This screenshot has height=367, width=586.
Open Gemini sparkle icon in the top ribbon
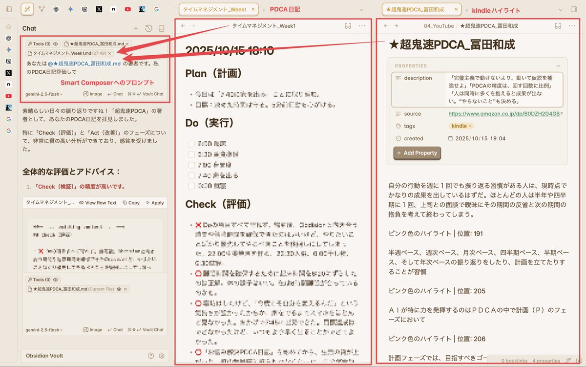(x=71, y=9)
